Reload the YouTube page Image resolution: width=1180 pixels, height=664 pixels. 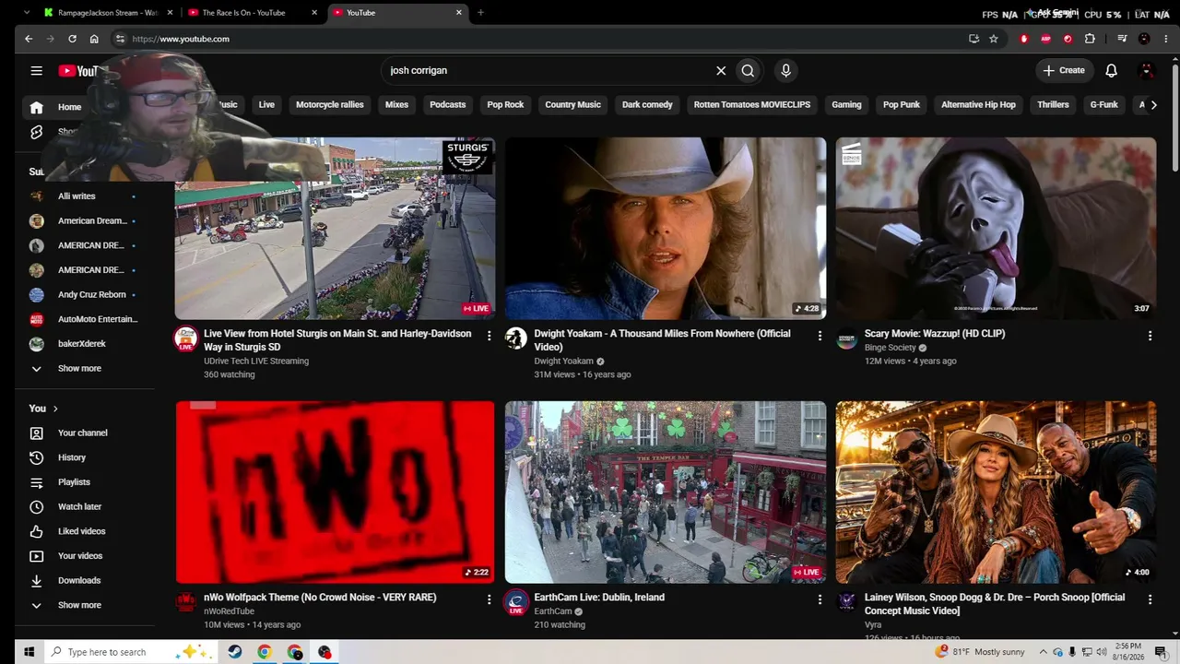click(72, 39)
